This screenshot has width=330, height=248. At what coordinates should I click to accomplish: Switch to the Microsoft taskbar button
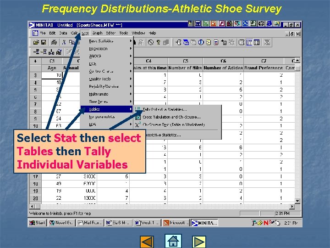[176, 223]
